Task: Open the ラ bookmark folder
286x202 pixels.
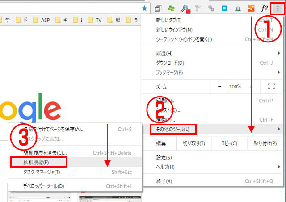Action: coord(132,20)
